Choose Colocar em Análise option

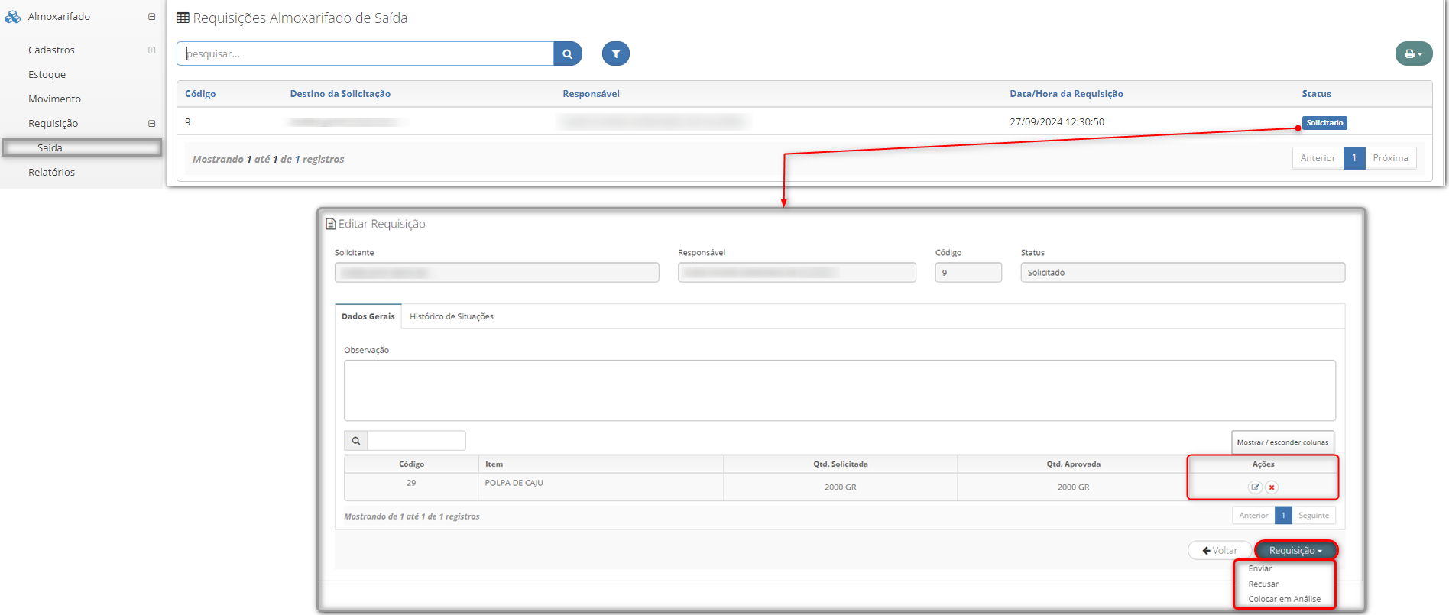[1285, 599]
